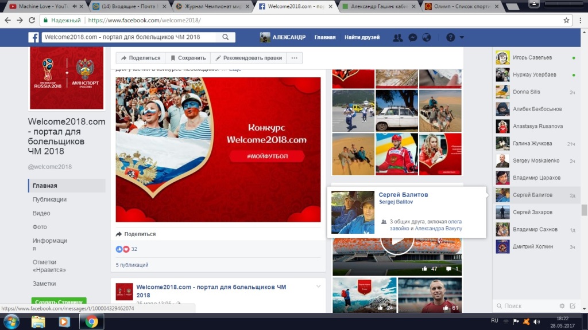Image resolution: width=588 pixels, height=330 pixels.
Task: Click Создать Страницу green button
Action: point(59,301)
